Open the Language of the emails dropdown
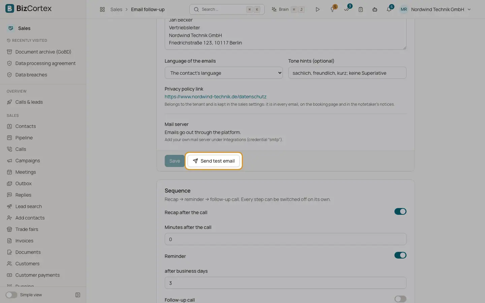The image size is (485, 303). [x=224, y=73]
